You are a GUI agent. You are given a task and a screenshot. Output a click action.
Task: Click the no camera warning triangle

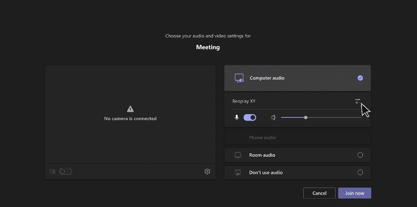pos(130,109)
